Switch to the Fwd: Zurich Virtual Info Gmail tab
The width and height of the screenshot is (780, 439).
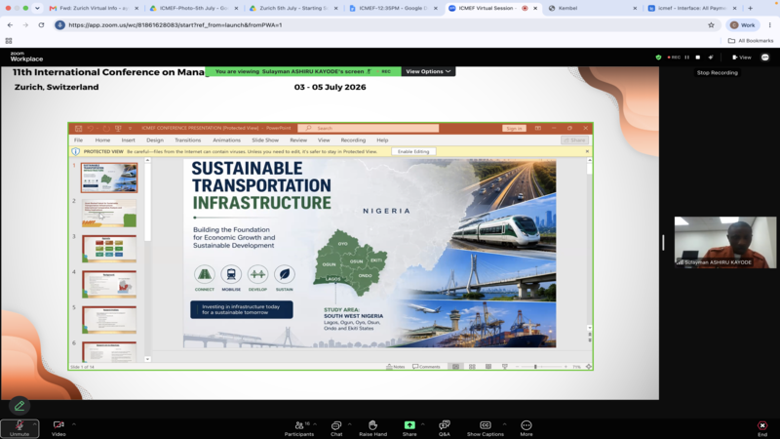(94, 8)
